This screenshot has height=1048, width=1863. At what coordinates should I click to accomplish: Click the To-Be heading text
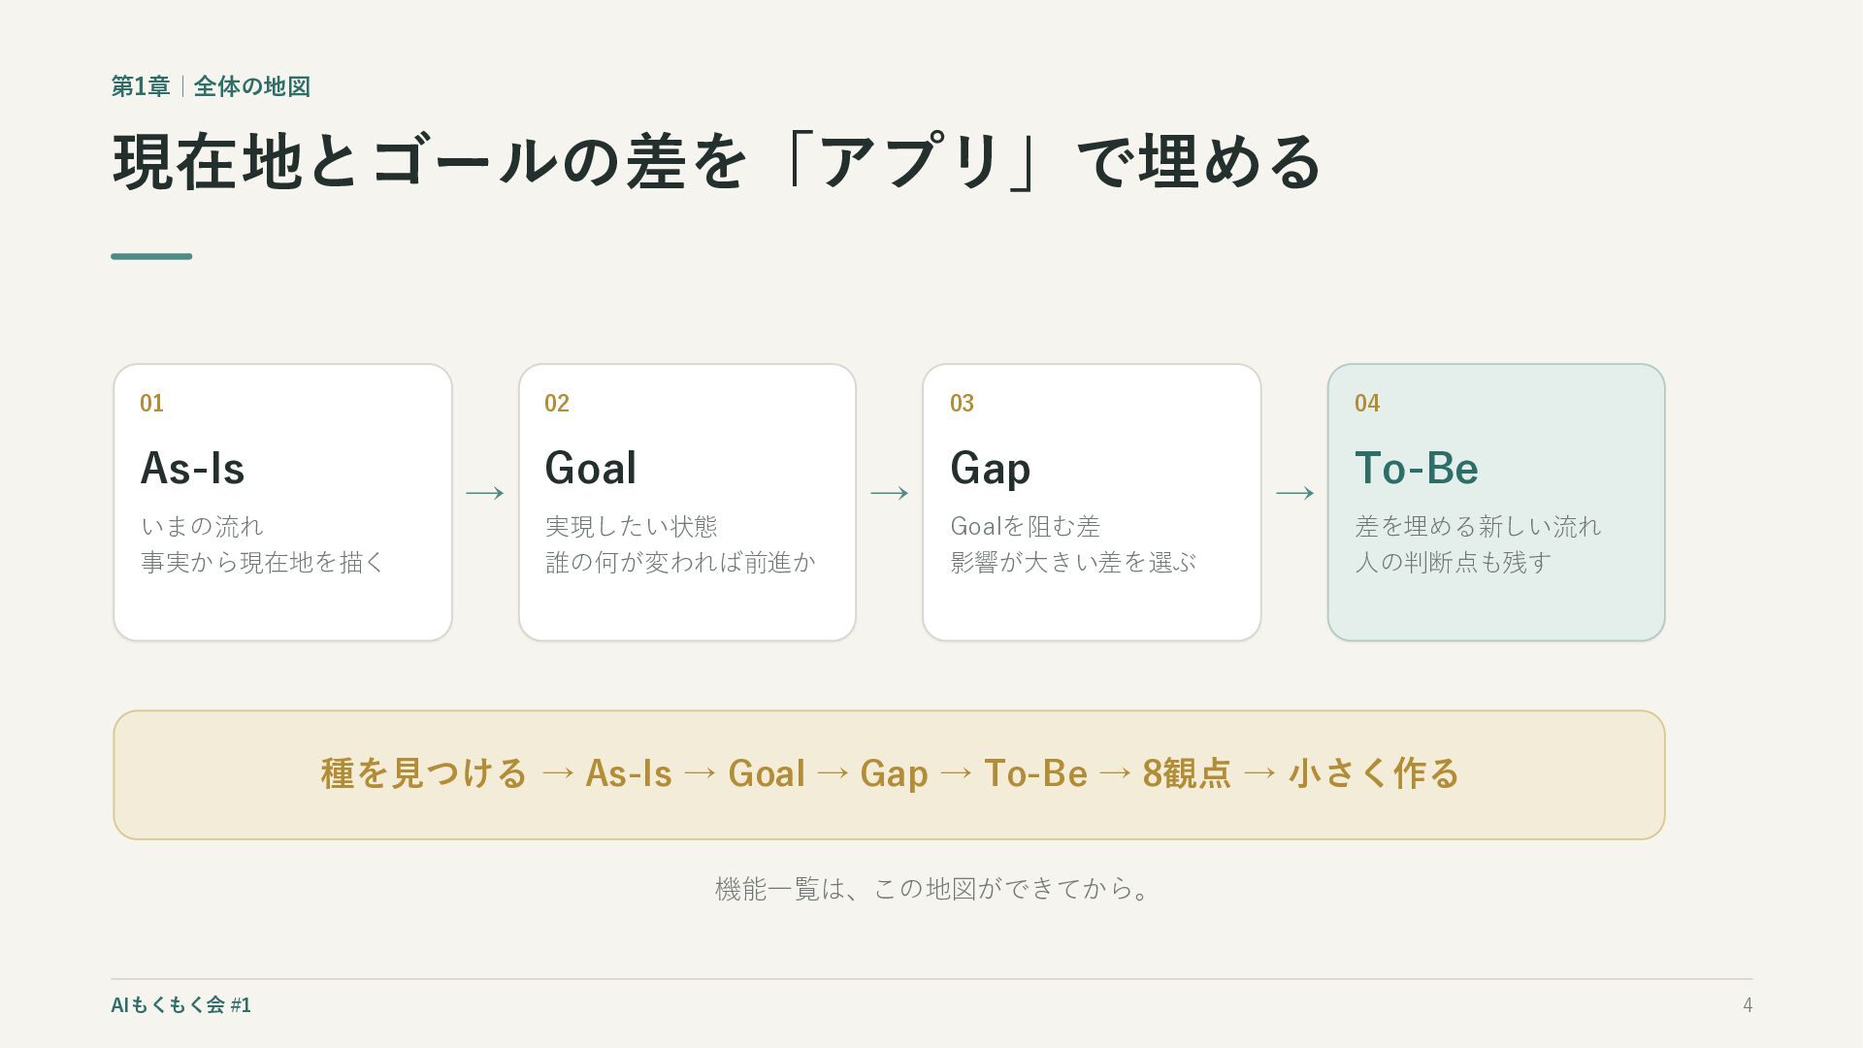(1417, 468)
